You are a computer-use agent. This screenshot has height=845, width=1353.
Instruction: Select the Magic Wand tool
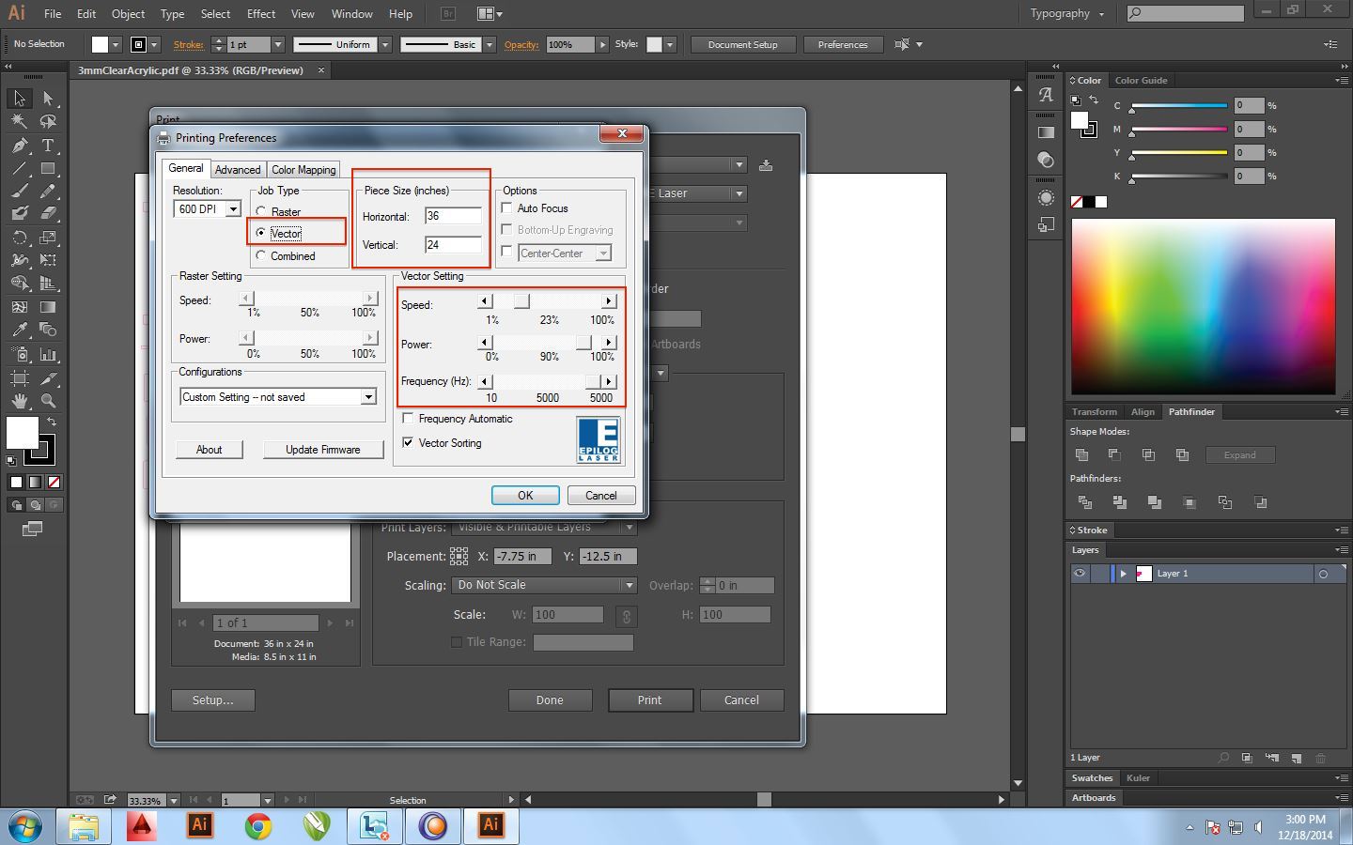click(19, 121)
